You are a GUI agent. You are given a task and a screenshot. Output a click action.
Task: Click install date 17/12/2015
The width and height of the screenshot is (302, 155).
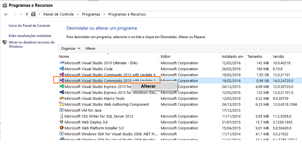point(231,110)
